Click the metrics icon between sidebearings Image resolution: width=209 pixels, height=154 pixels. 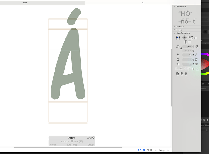point(72,141)
